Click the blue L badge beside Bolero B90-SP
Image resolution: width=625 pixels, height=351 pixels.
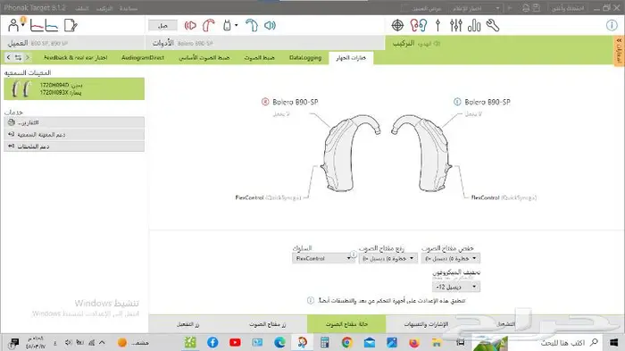[x=457, y=102]
